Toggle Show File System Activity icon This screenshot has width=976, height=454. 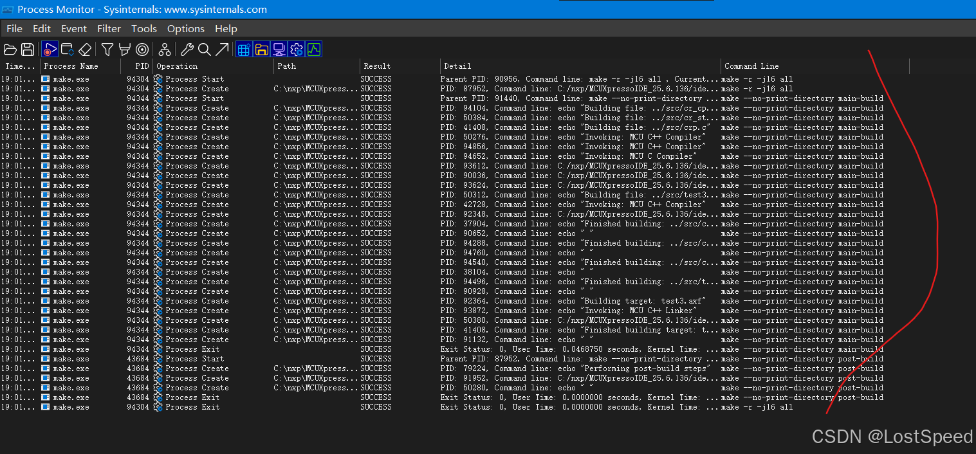(x=261, y=50)
